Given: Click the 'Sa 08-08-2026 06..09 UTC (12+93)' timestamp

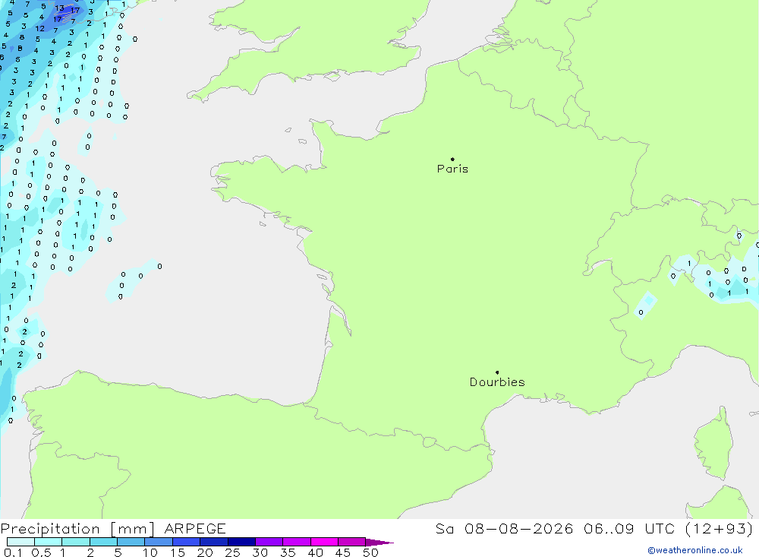Looking at the screenshot, I should pos(594,529).
